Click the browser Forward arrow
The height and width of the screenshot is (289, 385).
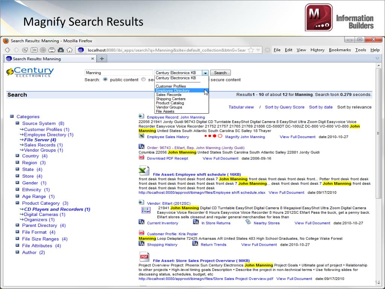(16, 50)
